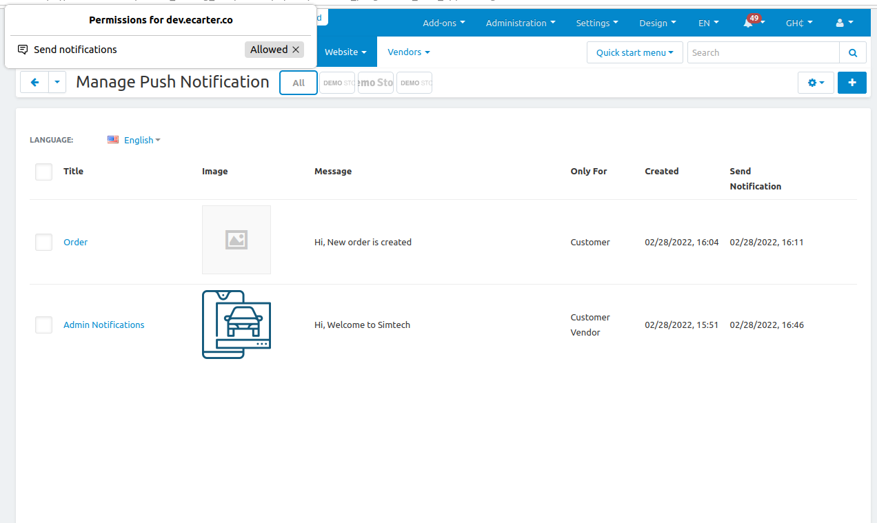Select the All storefront tab
Screen dimensions: 877x523
click(299, 83)
